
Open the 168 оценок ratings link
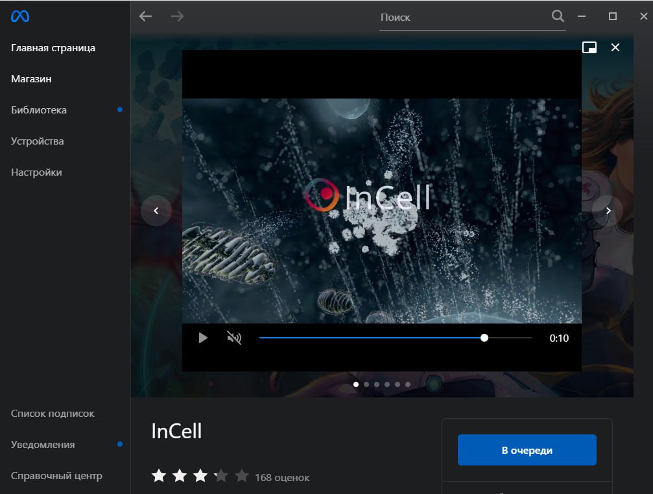click(x=282, y=477)
